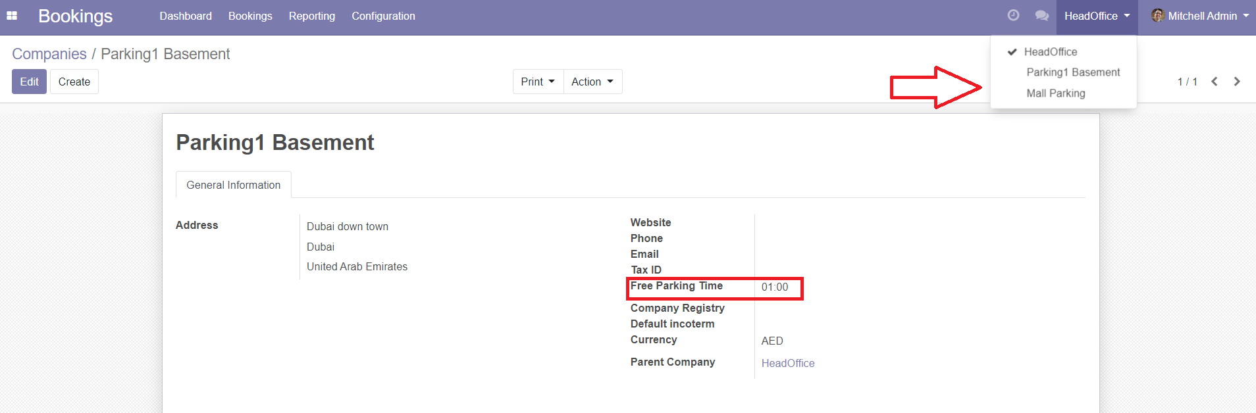The width and height of the screenshot is (1256, 413).
Task: Select the General Information tab
Action: click(x=233, y=185)
